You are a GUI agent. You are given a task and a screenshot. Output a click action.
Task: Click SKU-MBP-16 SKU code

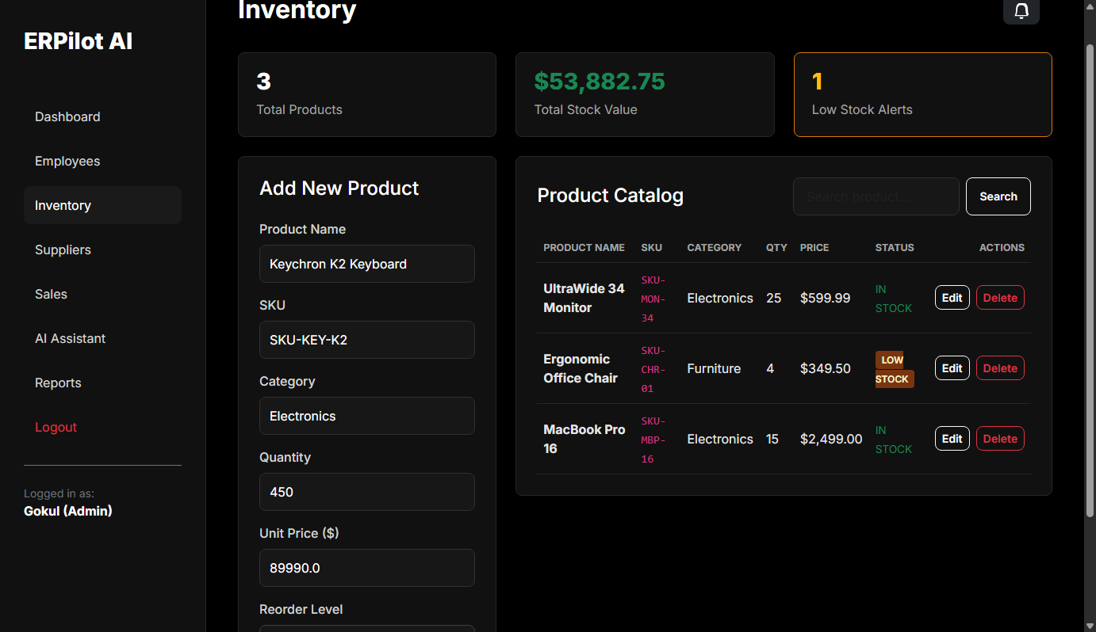pyautogui.click(x=653, y=440)
